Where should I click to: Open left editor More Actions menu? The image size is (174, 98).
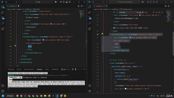[x=85, y=6]
